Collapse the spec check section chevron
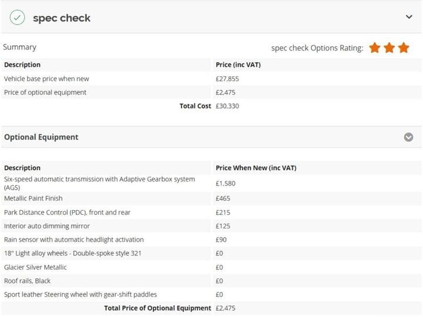This screenshot has width=423, height=317. (409, 17)
